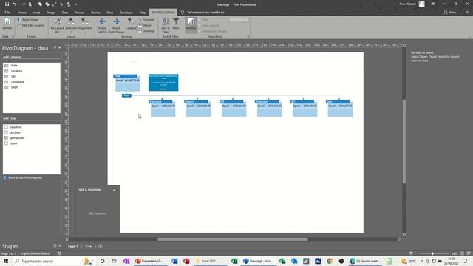Select the Dept breakdown shape

click(126, 95)
